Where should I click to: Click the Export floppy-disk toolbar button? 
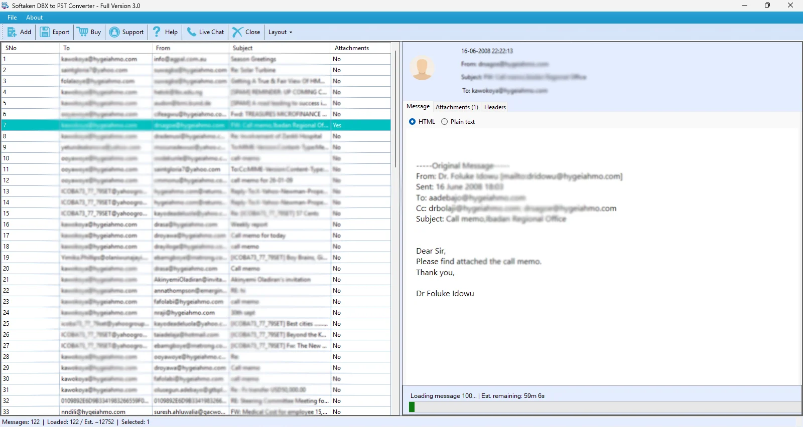(x=55, y=32)
